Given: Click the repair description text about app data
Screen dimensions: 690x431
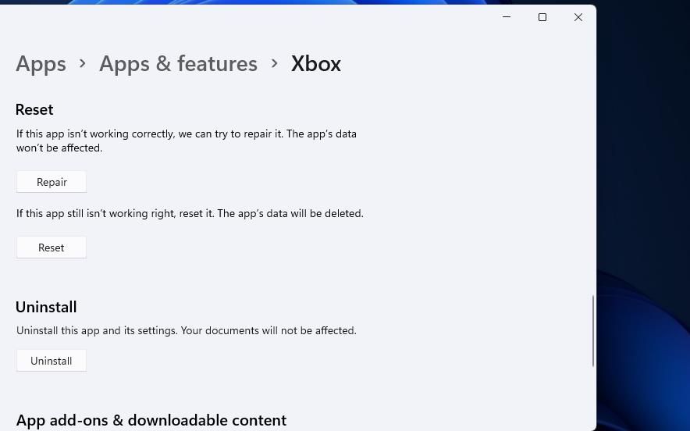Looking at the screenshot, I should click(x=186, y=141).
